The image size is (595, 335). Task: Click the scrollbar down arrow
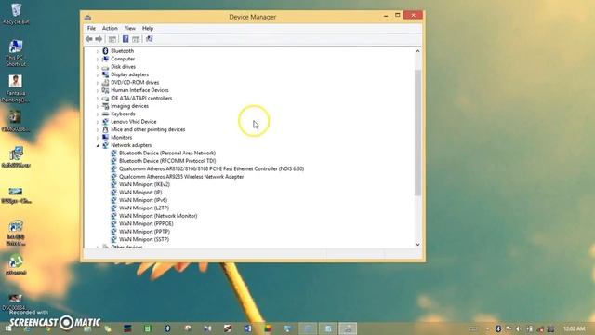click(x=417, y=245)
